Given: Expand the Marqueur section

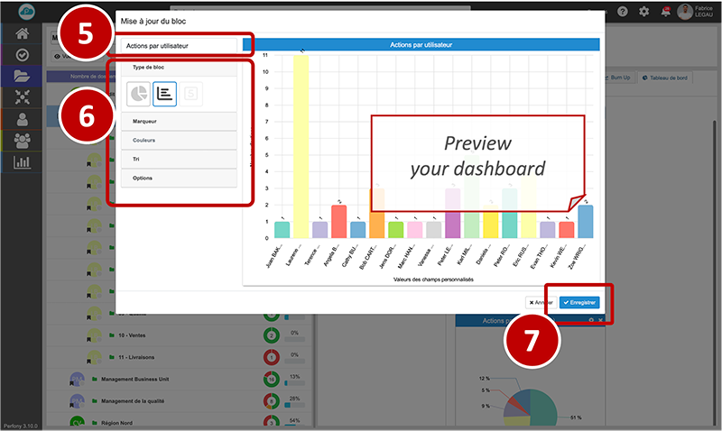Looking at the screenshot, I should 179,121.
